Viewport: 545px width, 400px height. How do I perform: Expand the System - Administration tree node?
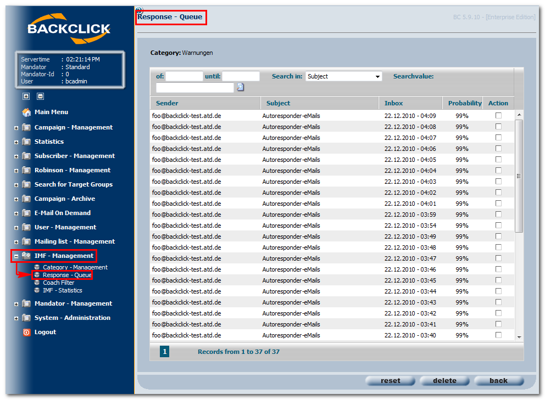pyautogui.click(x=16, y=318)
